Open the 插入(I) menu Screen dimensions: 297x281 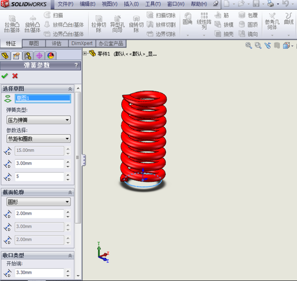pos(131,4)
